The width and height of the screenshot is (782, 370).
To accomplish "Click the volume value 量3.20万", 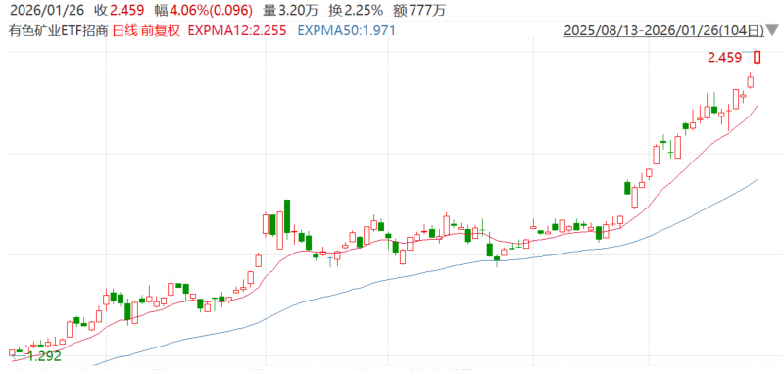I will tap(291, 10).
